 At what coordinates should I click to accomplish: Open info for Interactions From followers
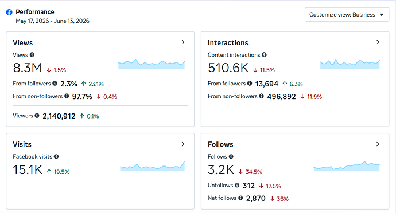[250, 83]
